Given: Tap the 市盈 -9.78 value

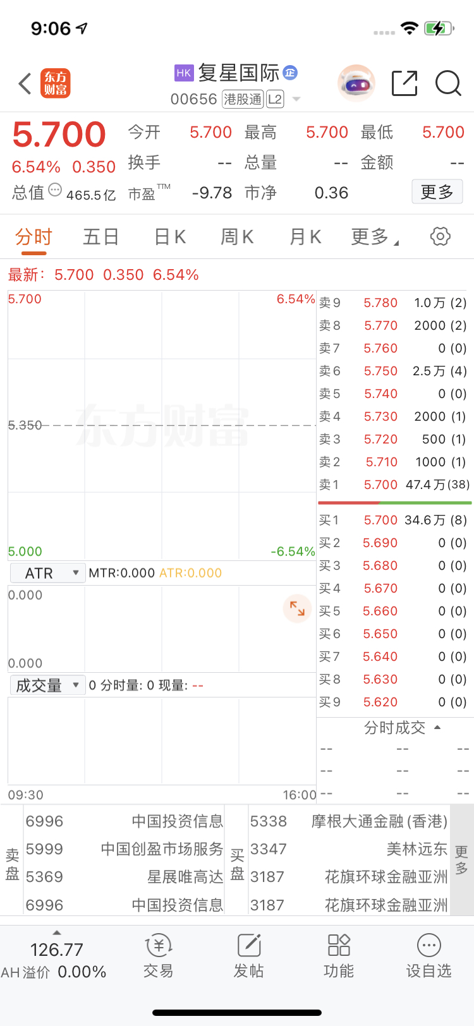Looking at the screenshot, I should click(212, 193).
